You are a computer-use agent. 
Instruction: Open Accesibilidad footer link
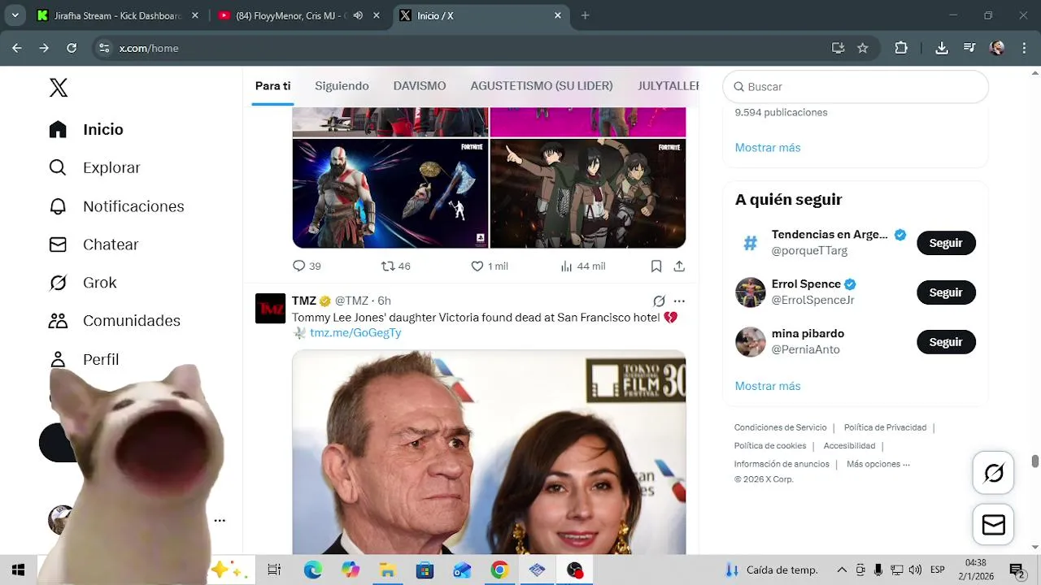pyautogui.click(x=849, y=446)
